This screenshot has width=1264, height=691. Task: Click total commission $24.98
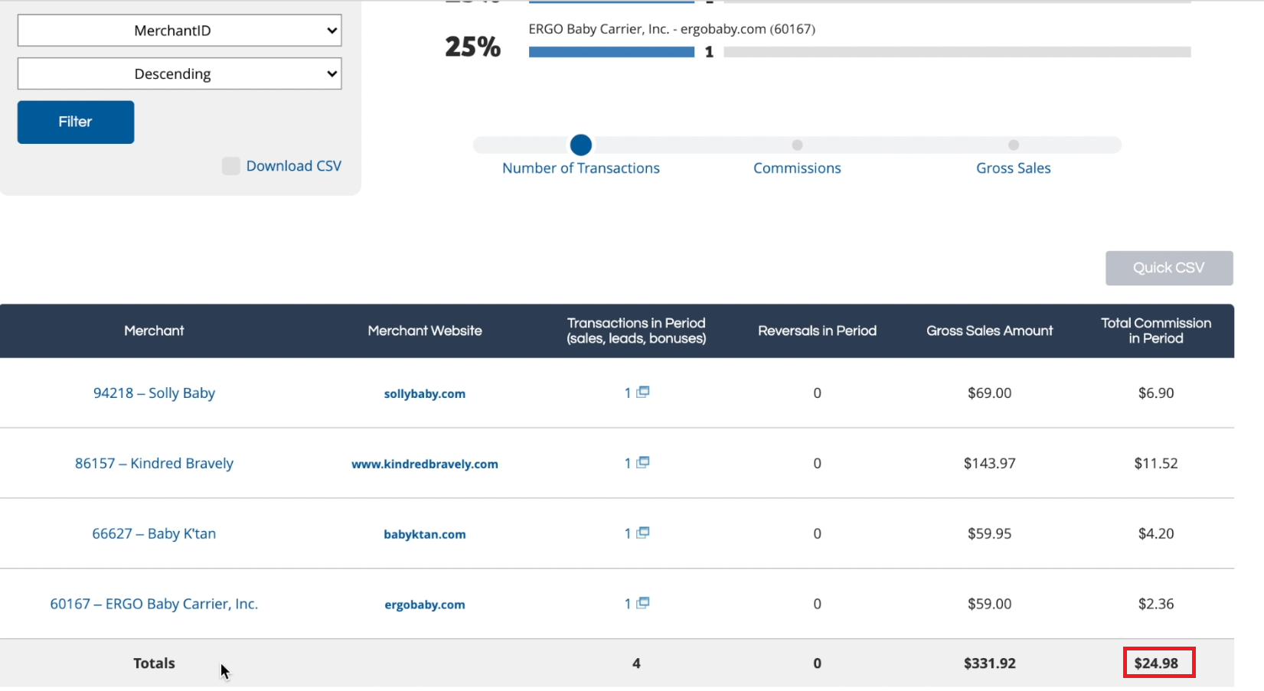click(x=1156, y=663)
